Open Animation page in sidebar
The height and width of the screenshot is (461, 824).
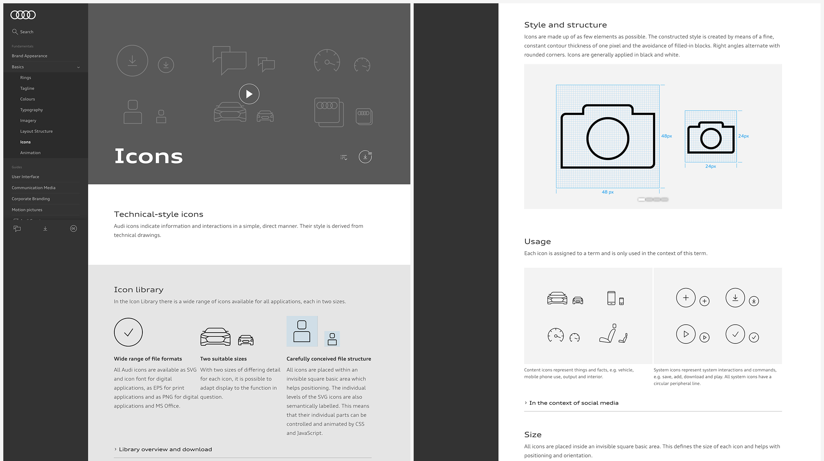[x=30, y=153]
